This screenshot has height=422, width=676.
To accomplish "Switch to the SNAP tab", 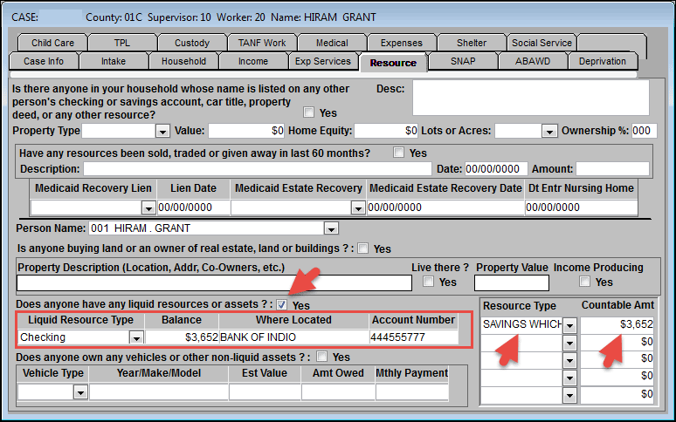I will tap(463, 61).
